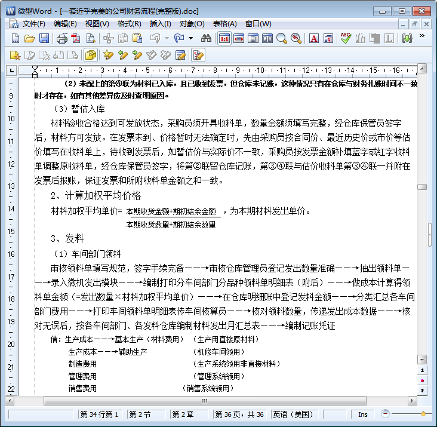Click horizontal scrollbar left arrow

point(10,401)
